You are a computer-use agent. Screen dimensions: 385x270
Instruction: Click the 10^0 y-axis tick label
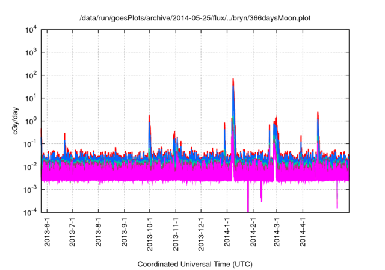point(30,121)
